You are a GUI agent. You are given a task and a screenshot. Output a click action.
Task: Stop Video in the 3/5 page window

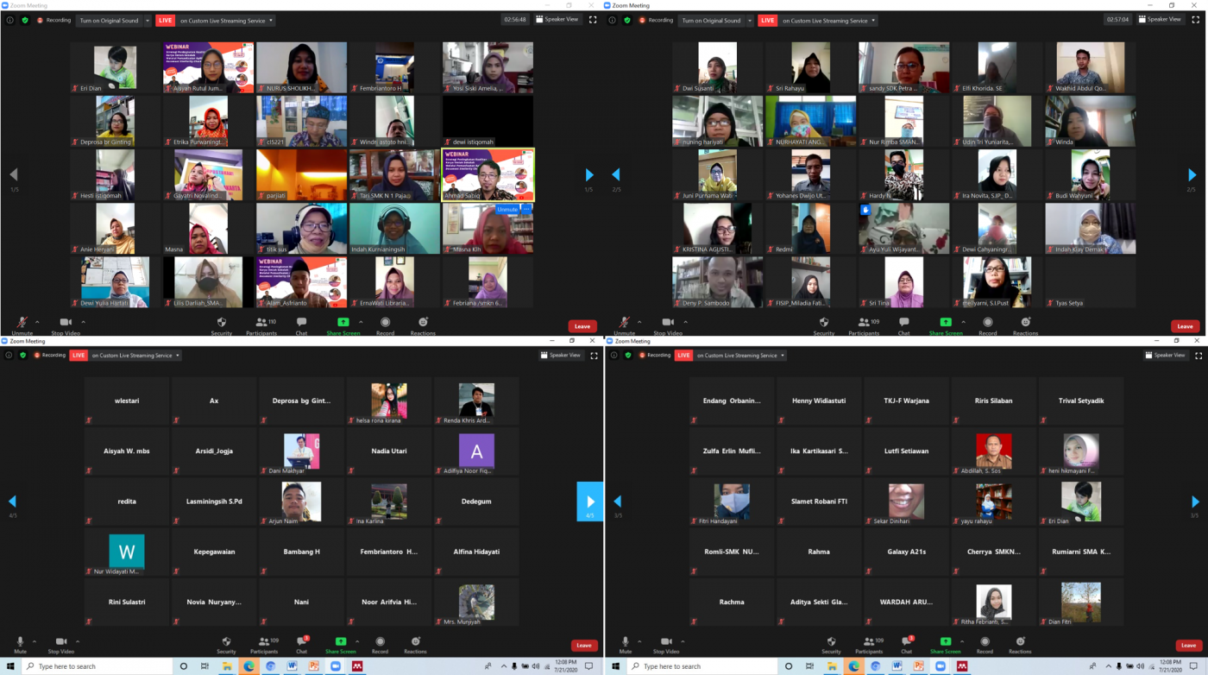(665, 644)
